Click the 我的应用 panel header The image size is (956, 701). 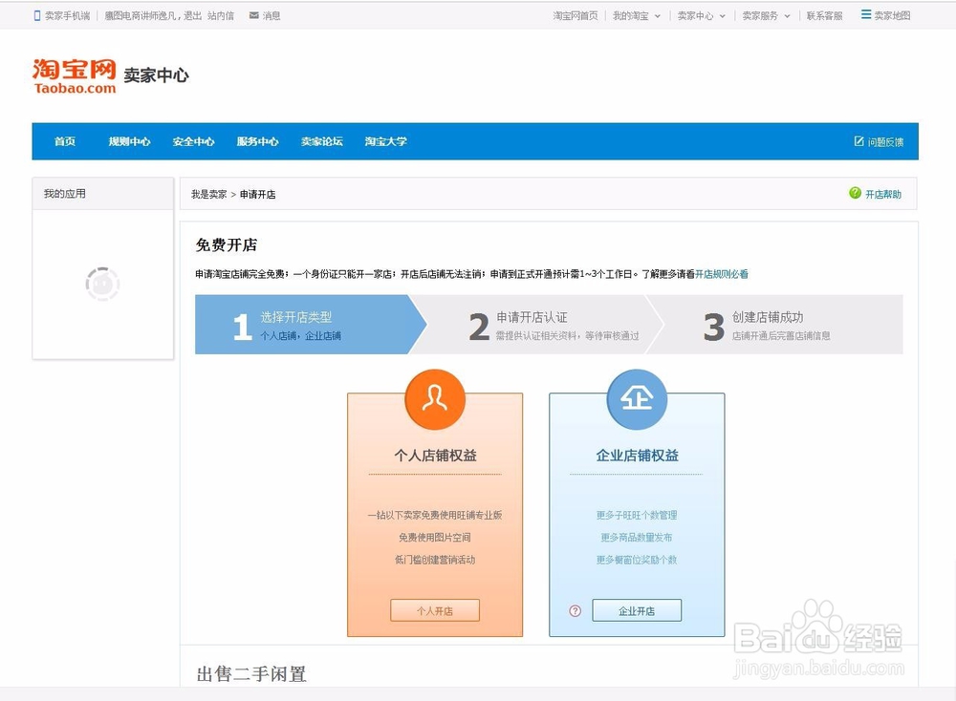pos(103,194)
